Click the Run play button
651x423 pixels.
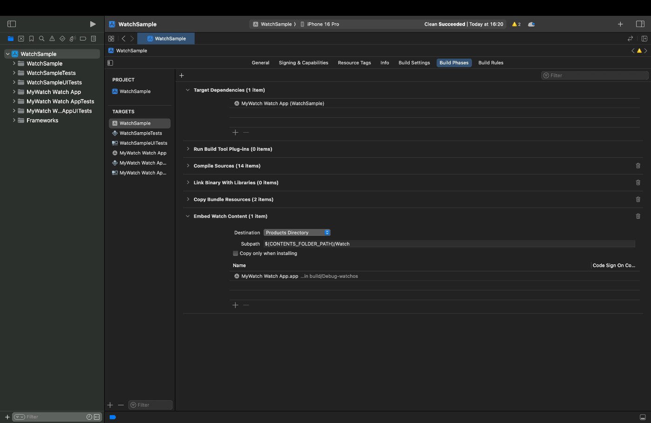(93, 24)
